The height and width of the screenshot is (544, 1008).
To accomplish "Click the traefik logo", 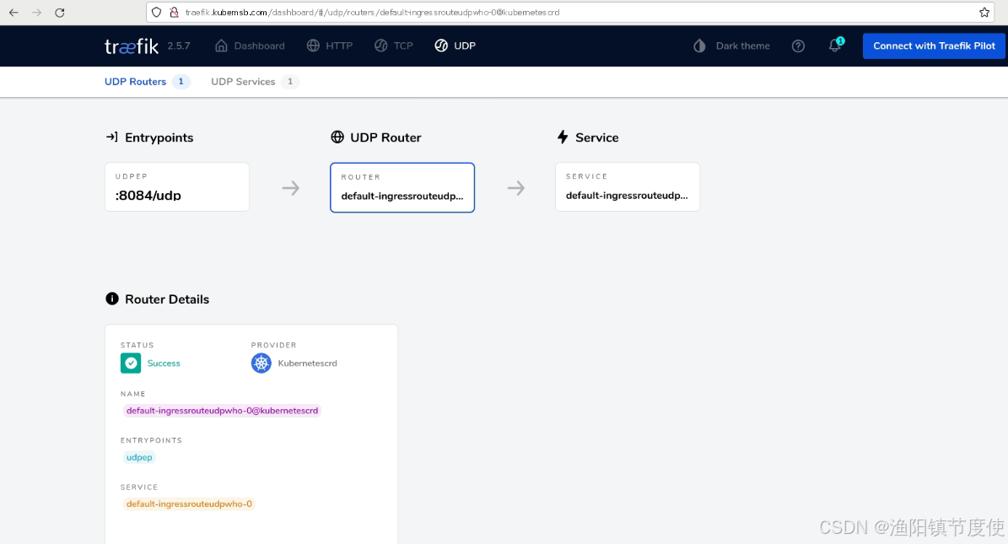I will click(x=132, y=46).
